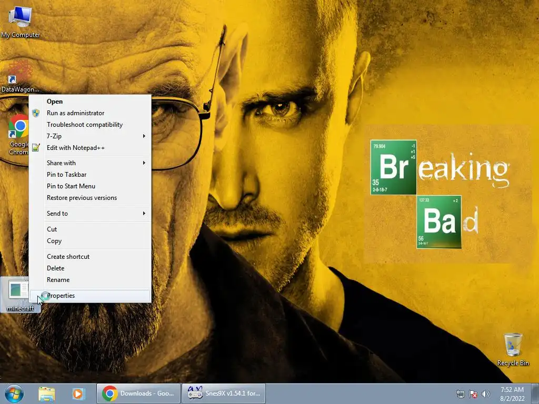Open My Computer desktop icon

coord(21,22)
